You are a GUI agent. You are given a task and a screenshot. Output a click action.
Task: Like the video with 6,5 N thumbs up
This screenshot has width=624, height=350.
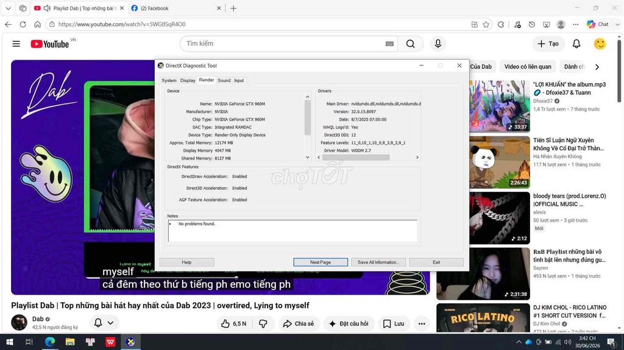233,324
